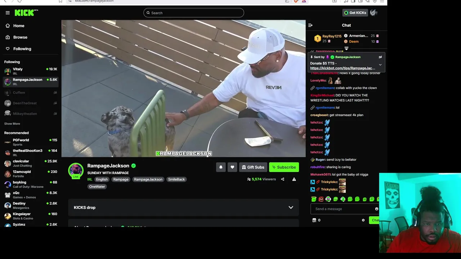This screenshot has height=259, width=461.
Task: Open chat settings gear
Action: [x=363, y=220]
